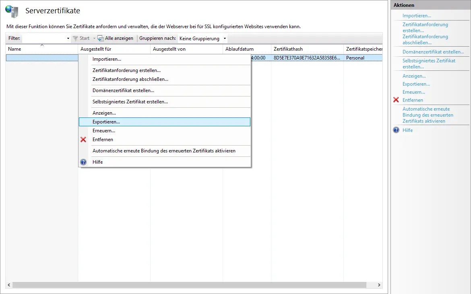
Task: Click the Serverzertifikate globe server icon
Action: [12, 11]
